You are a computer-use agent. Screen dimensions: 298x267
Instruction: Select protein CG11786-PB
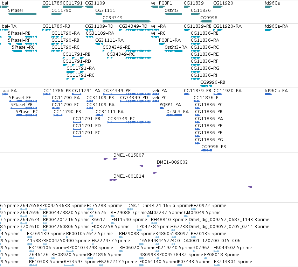[x=47, y=94]
